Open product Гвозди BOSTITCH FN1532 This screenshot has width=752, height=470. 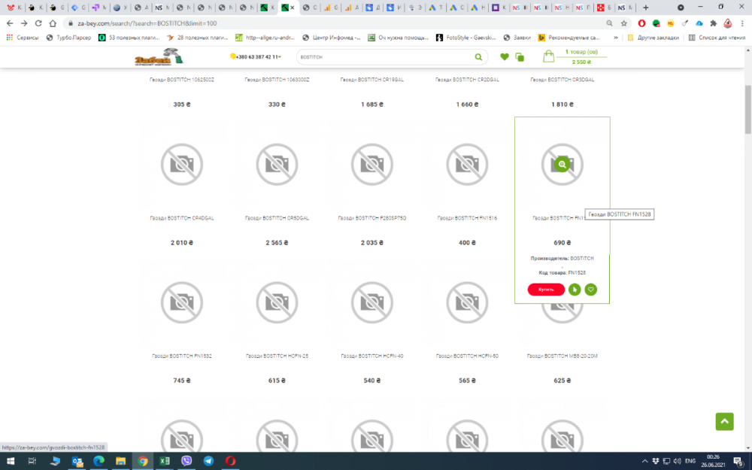point(182,356)
